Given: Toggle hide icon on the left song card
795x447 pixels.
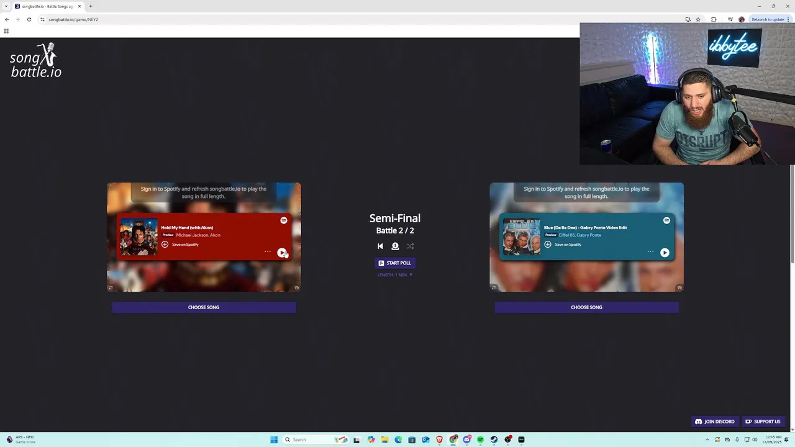Looking at the screenshot, I should point(297,287).
